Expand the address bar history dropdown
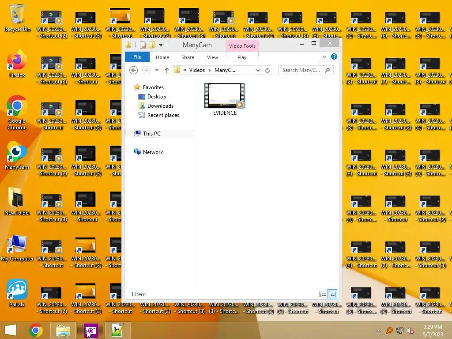The width and height of the screenshot is (452, 339). click(x=258, y=70)
